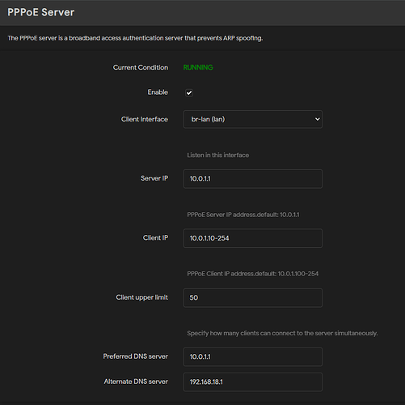This screenshot has height=405, width=405.
Task: Click the PPPoE Client IP address default hint
Action: pos(253,274)
